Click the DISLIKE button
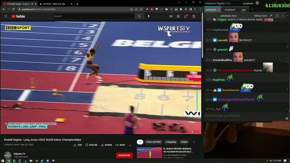 tap(91, 145)
